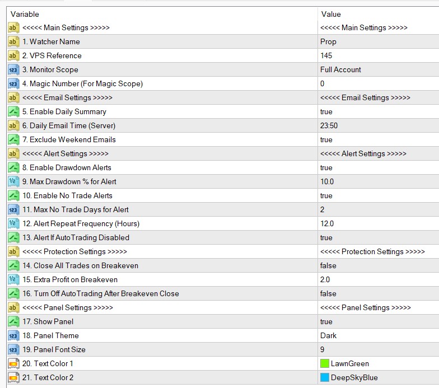Screen dimensions: 439x388
Task: Click the DeepSkyBlue color swatch
Action: tap(325, 377)
